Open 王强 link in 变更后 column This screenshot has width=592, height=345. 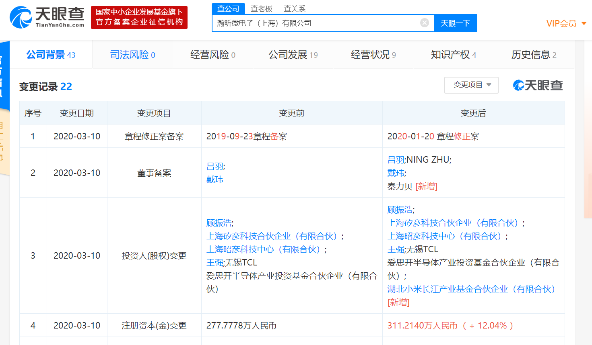(x=396, y=249)
